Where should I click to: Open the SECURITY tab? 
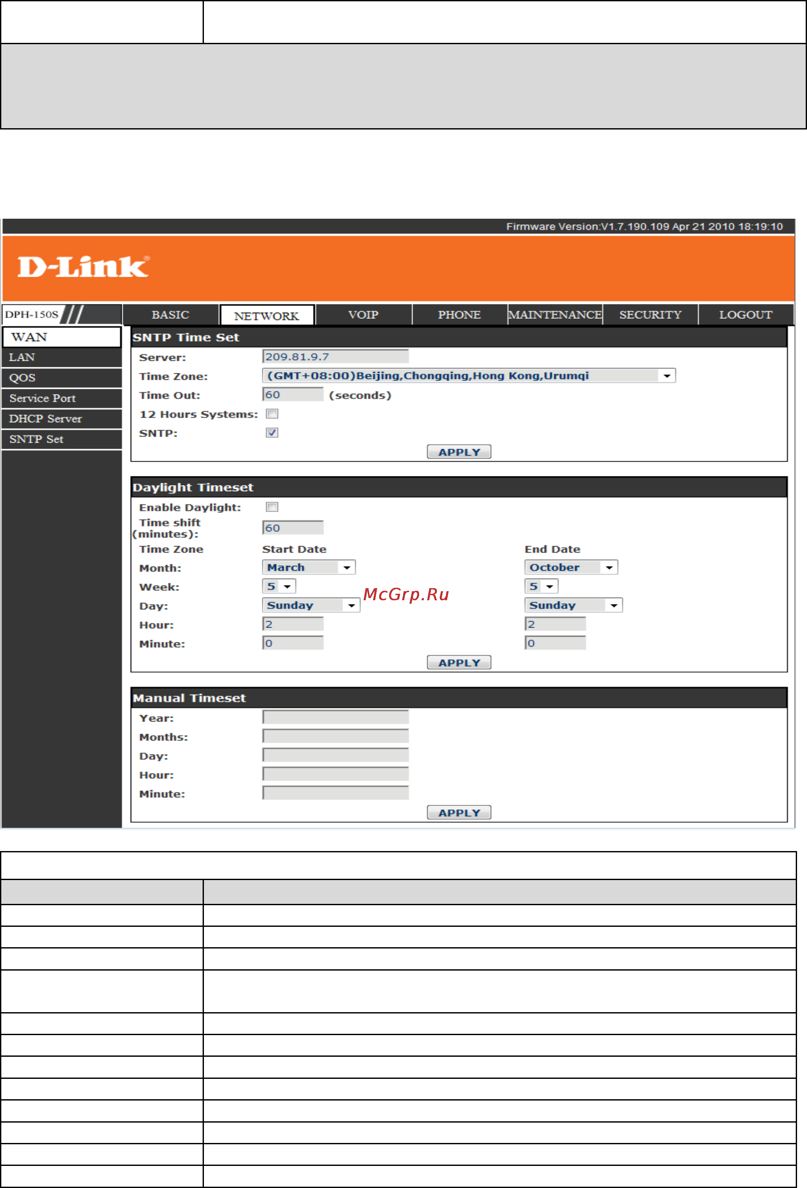[651, 315]
